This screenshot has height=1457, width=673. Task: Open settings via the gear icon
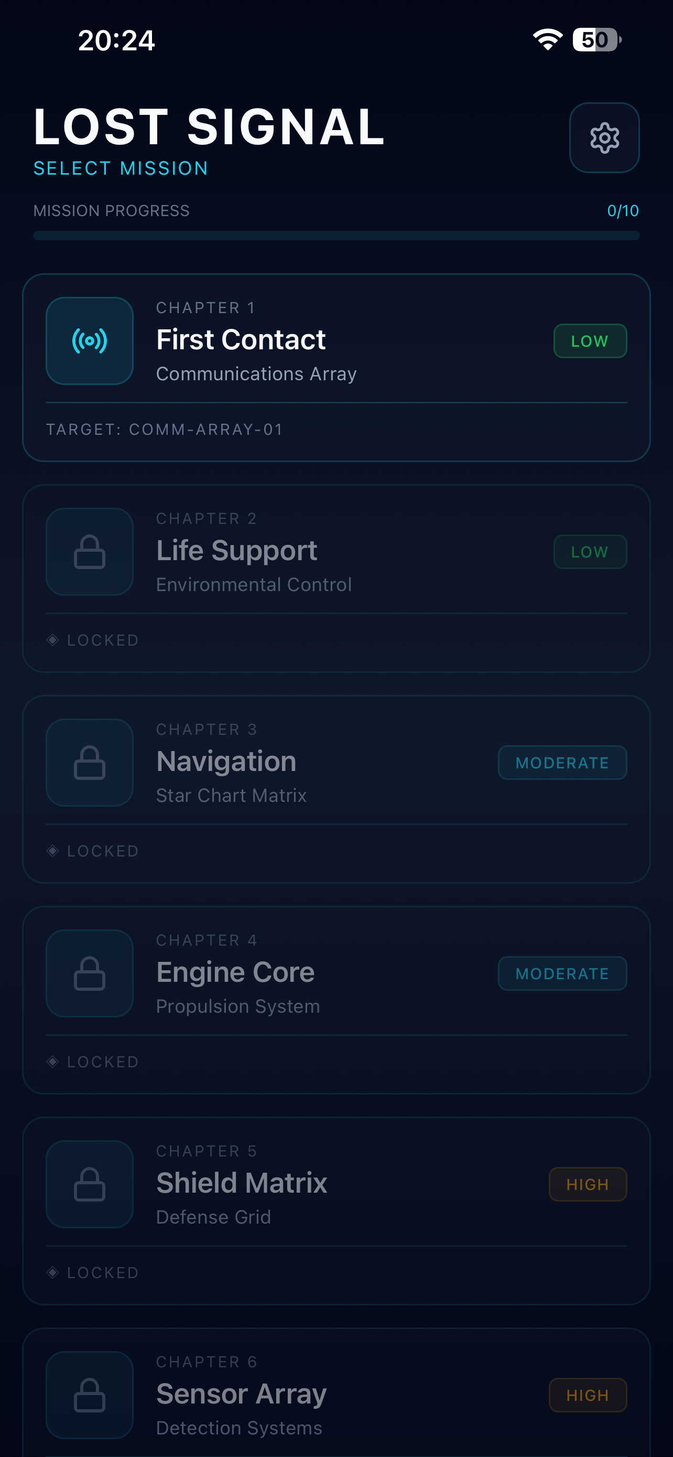point(604,137)
